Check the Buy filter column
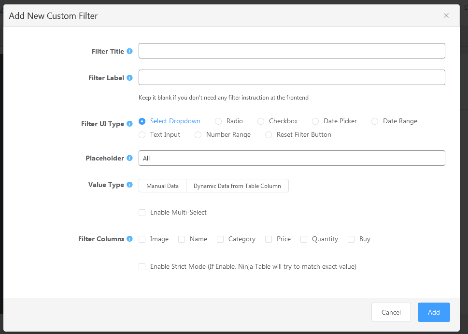Image resolution: width=468 pixels, height=334 pixels. click(x=351, y=239)
